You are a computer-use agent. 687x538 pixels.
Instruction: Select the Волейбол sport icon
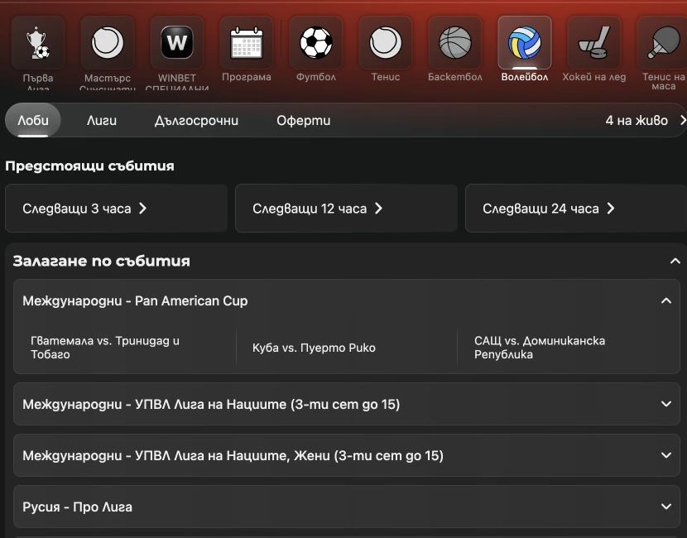[x=525, y=43]
